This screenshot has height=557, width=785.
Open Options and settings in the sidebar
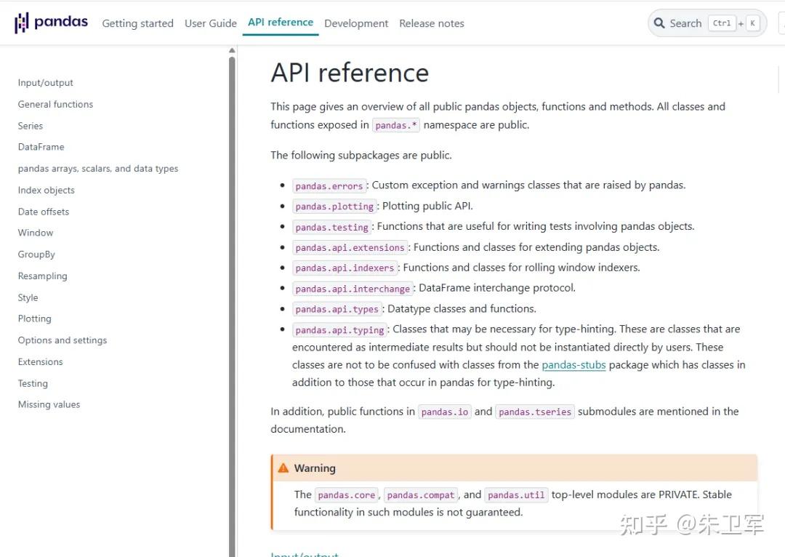[63, 340]
